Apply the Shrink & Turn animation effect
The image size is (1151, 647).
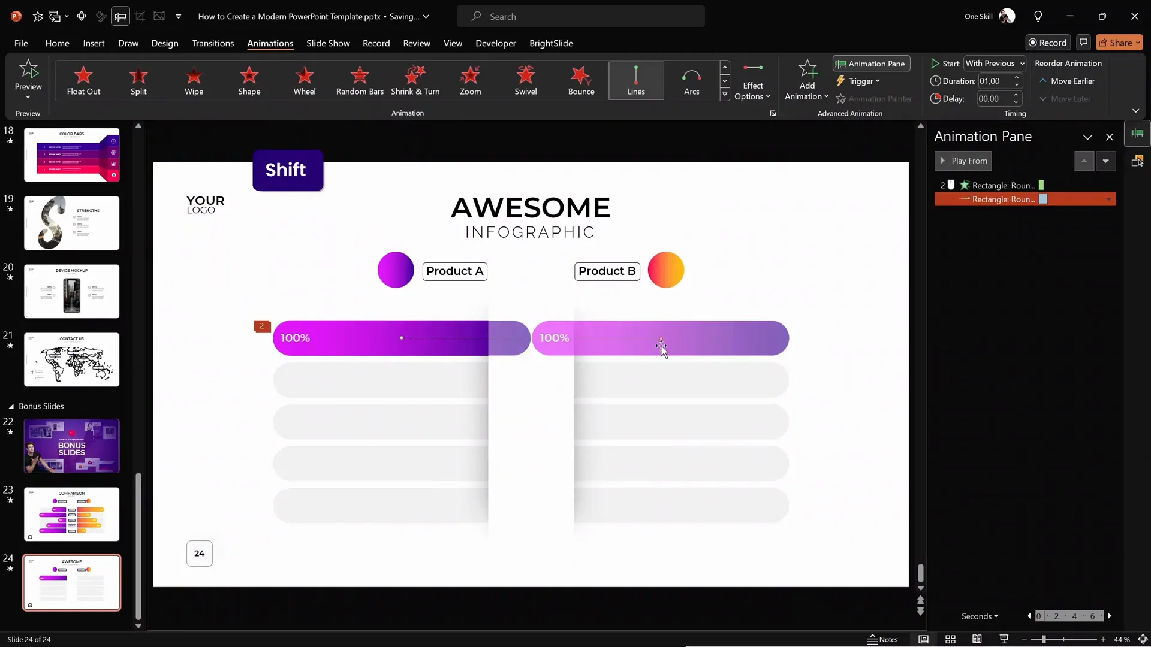point(415,80)
